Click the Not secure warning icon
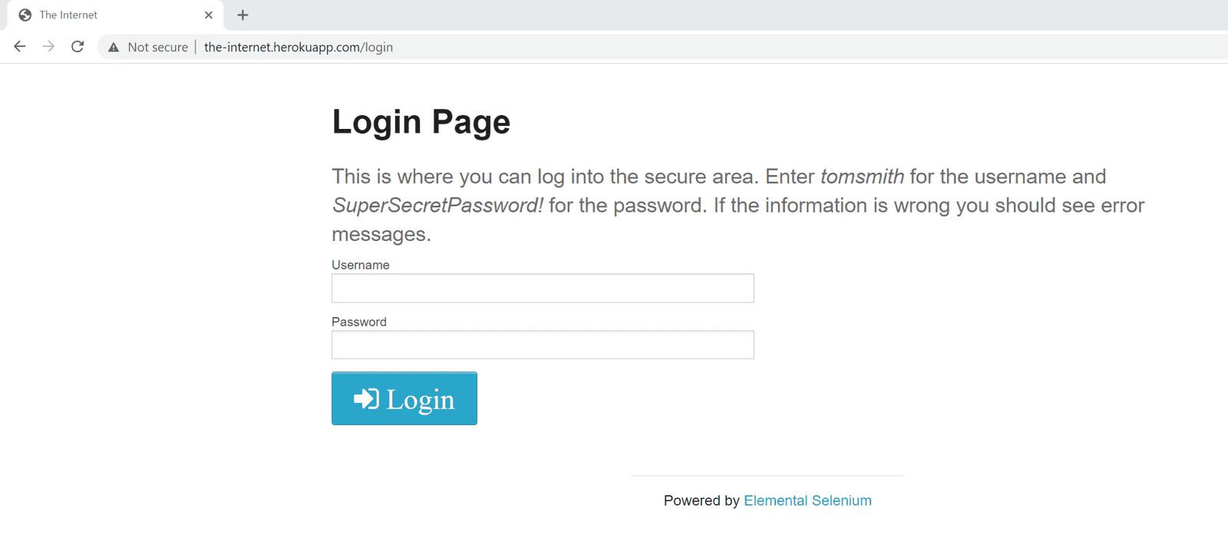This screenshot has height=548, width=1228. [x=113, y=47]
